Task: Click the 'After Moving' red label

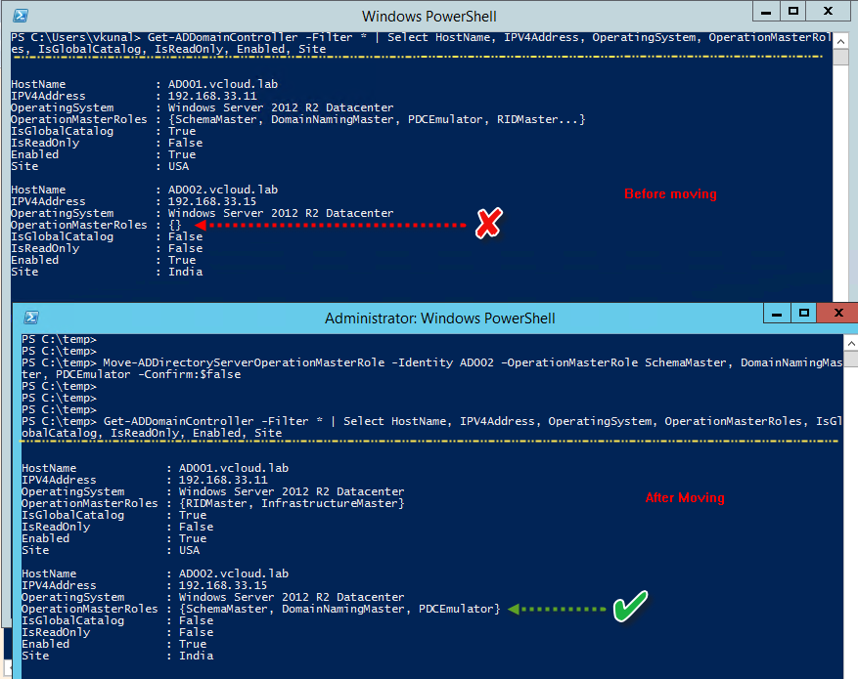Action: click(684, 497)
